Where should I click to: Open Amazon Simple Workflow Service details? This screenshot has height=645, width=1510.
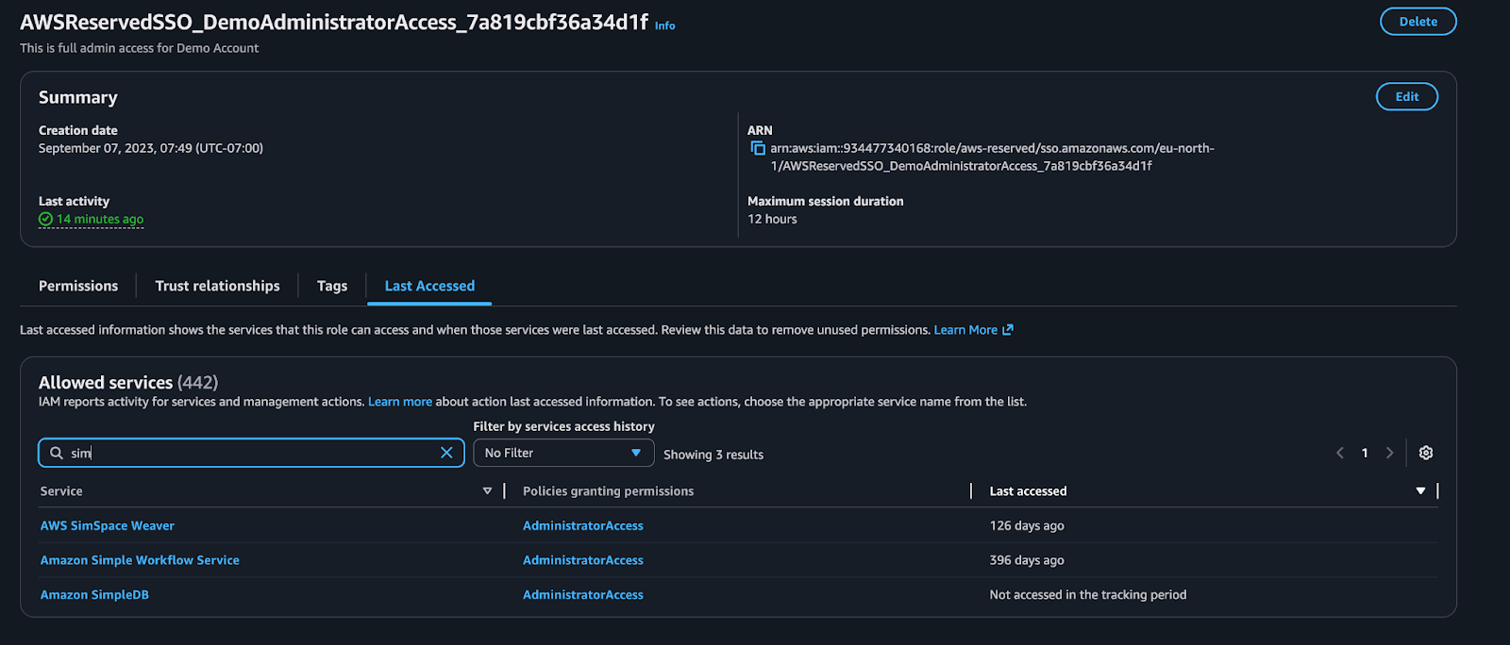[x=140, y=560]
